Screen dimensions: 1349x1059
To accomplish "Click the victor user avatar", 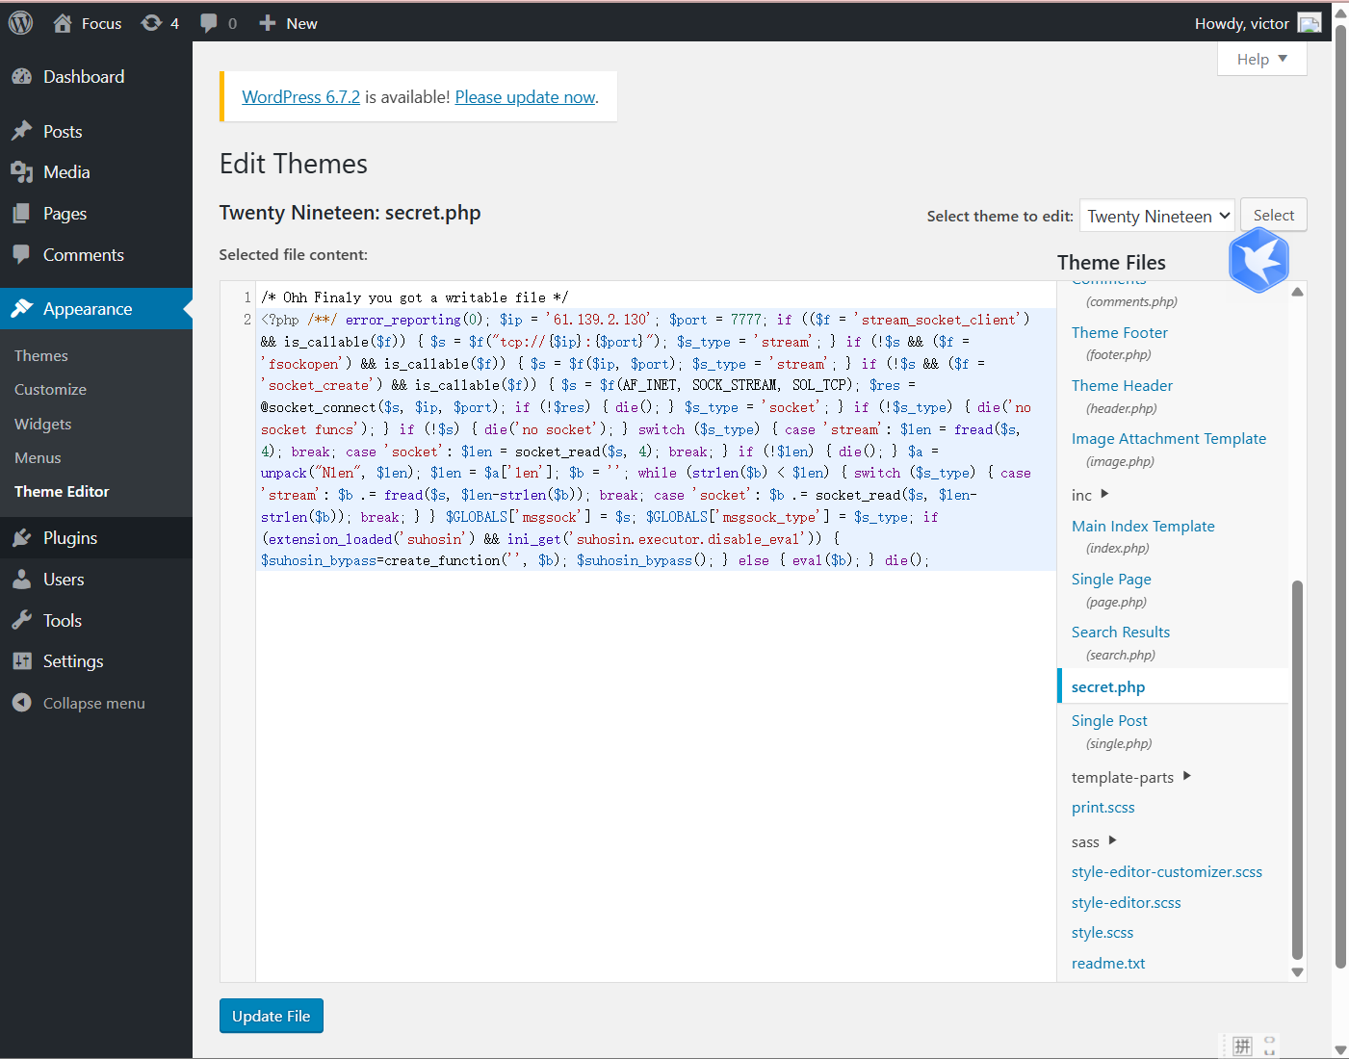I will click(x=1310, y=23).
